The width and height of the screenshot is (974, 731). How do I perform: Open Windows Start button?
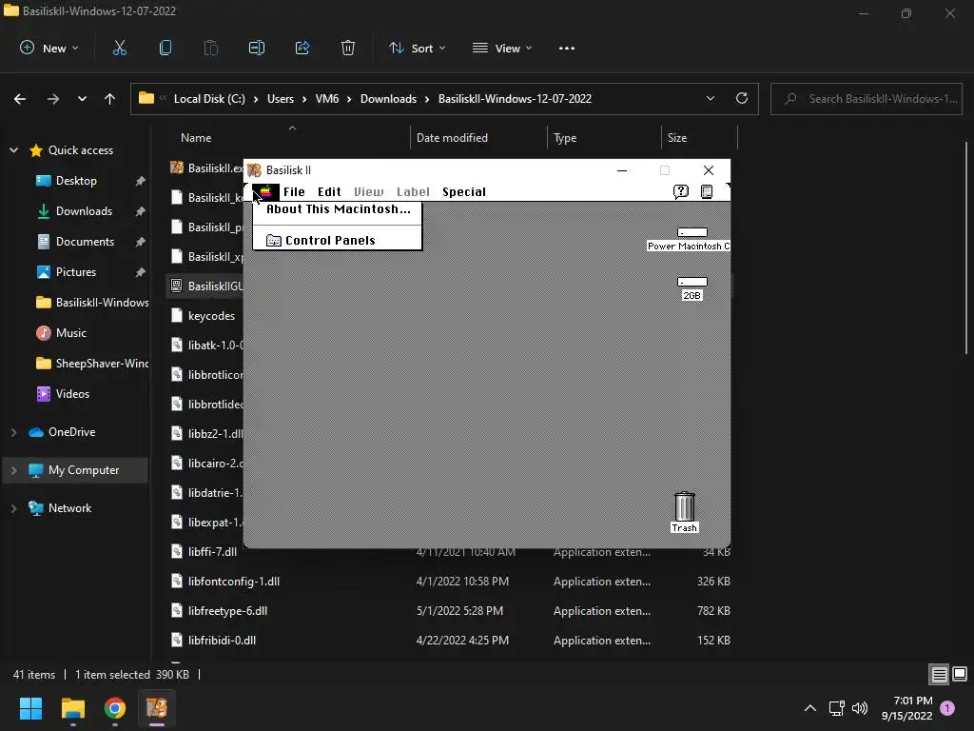pyautogui.click(x=30, y=708)
